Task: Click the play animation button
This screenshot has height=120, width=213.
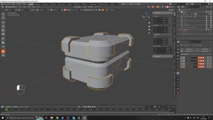Action: [90, 107]
